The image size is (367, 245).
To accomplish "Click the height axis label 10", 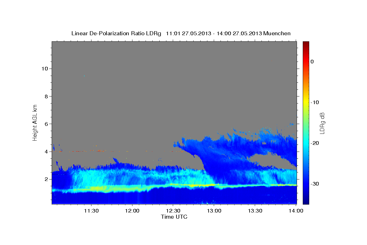I will pos(44,69).
